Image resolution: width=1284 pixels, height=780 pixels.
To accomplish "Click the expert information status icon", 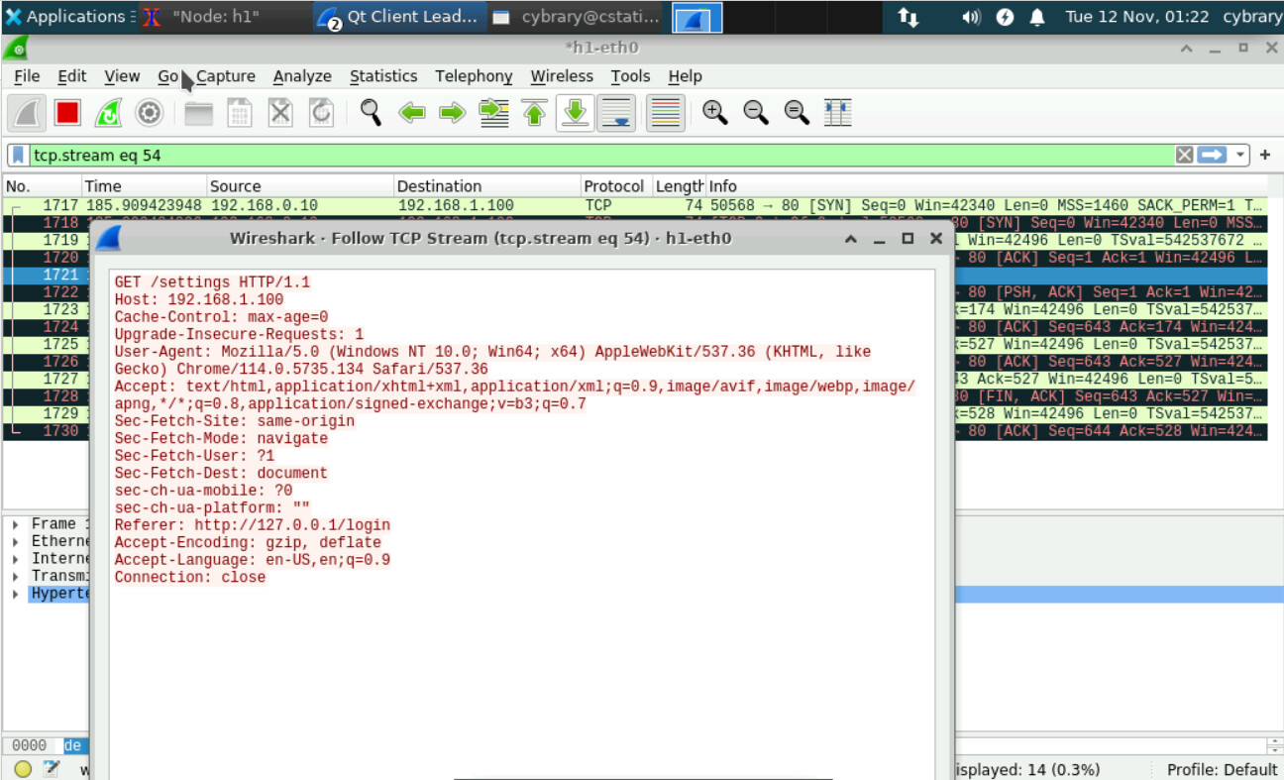I will pyautogui.click(x=24, y=769).
